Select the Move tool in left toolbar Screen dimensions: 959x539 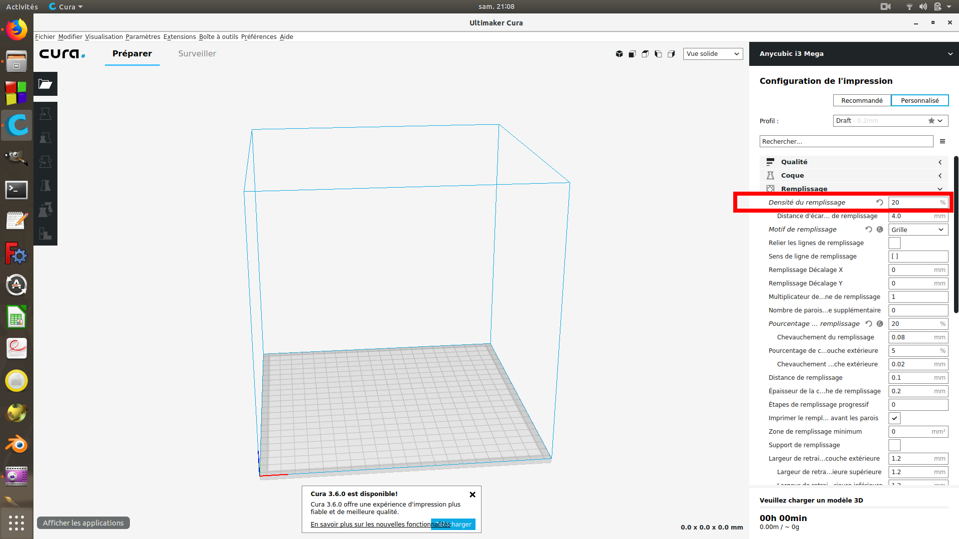pyautogui.click(x=45, y=114)
